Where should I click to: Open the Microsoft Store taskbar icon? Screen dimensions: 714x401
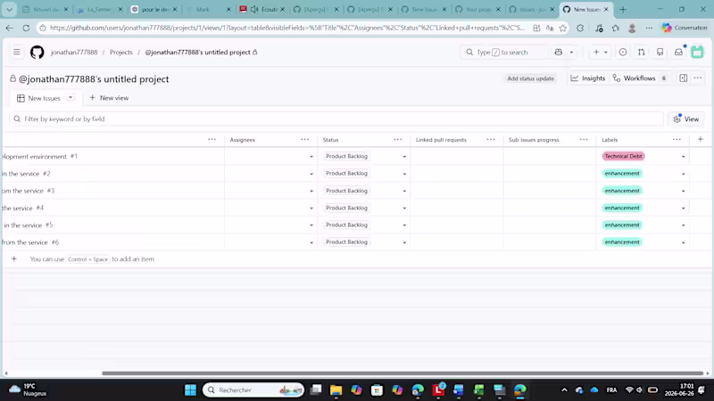[x=377, y=390]
